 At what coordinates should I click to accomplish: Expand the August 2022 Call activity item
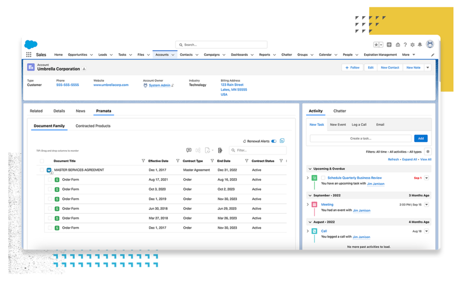click(x=307, y=231)
